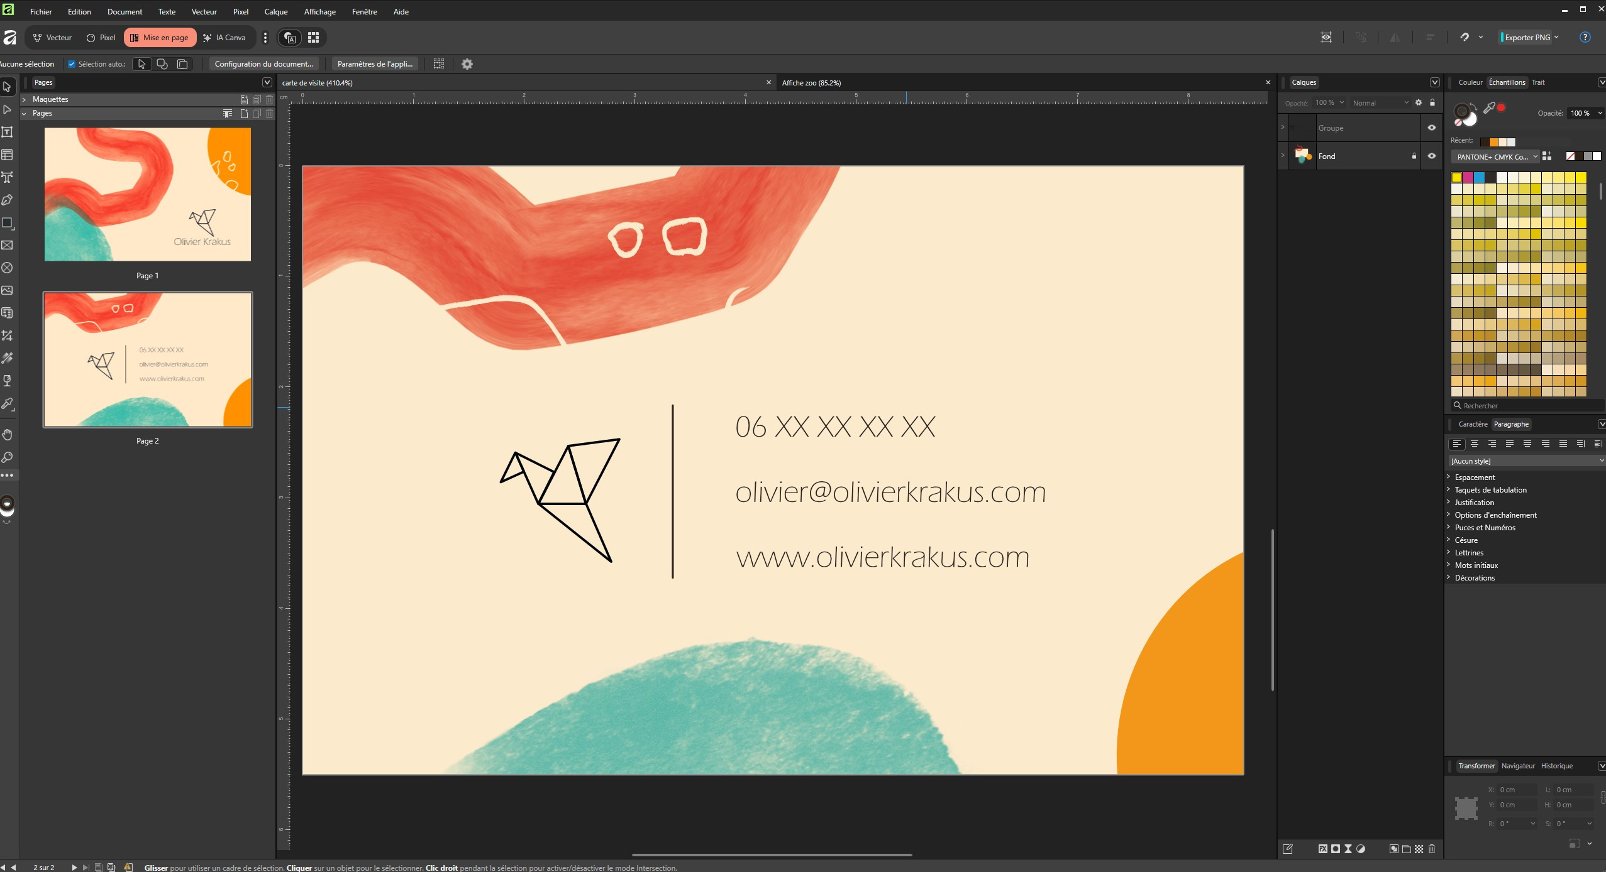This screenshot has width=1606, height=872.
Task: Click the Exporter PNG button
Action: tap(1527, 38)
